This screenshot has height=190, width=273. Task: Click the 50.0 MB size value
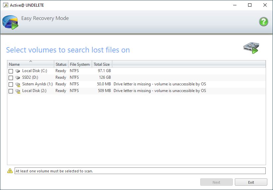pos(104,84)
